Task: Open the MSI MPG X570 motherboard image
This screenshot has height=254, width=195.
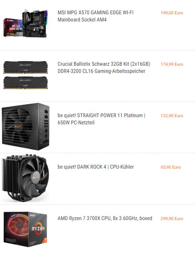Action: click(x=26, y=24)
